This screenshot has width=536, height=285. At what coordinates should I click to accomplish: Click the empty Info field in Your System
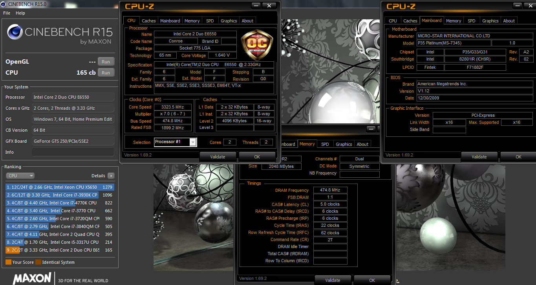click(73, 152)
